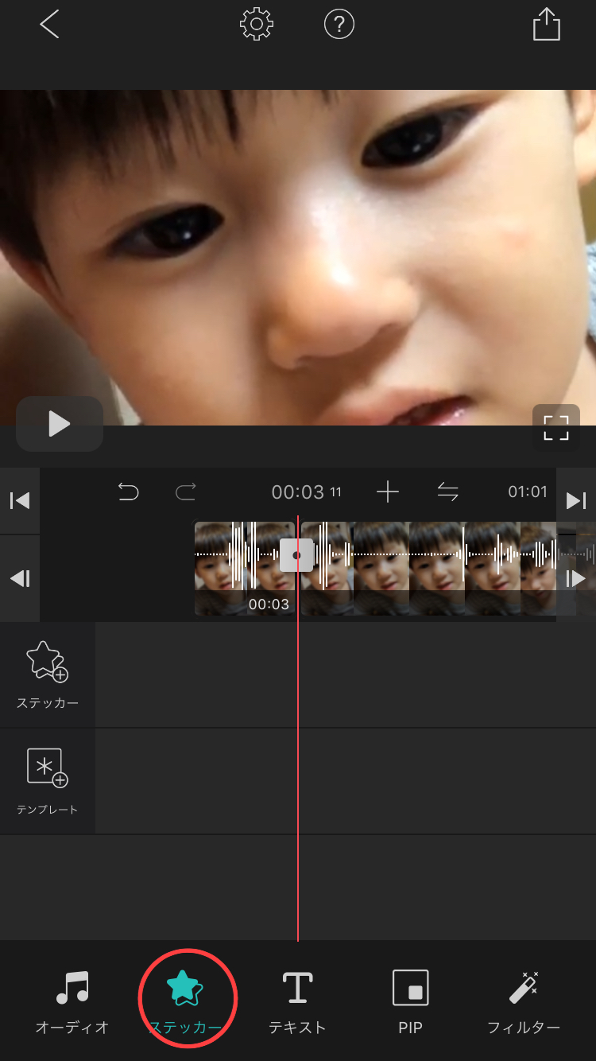Add a template on テンプレート track
Image resolution: width=596 pixels, height=1061 pixels.
[x=48, y=781]
